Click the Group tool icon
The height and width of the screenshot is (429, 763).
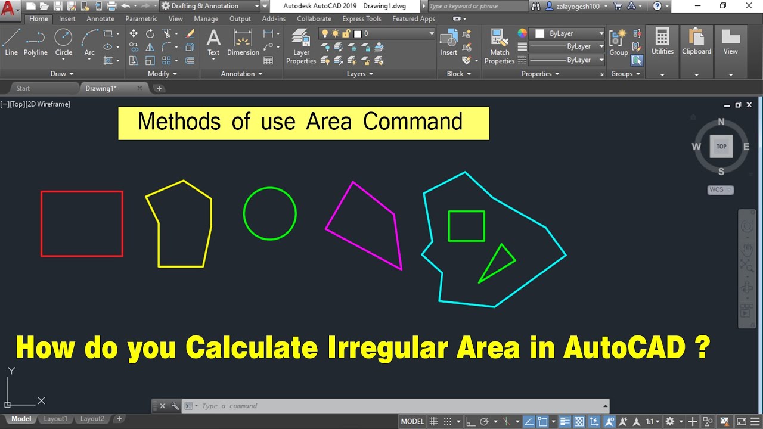[618, 42]
